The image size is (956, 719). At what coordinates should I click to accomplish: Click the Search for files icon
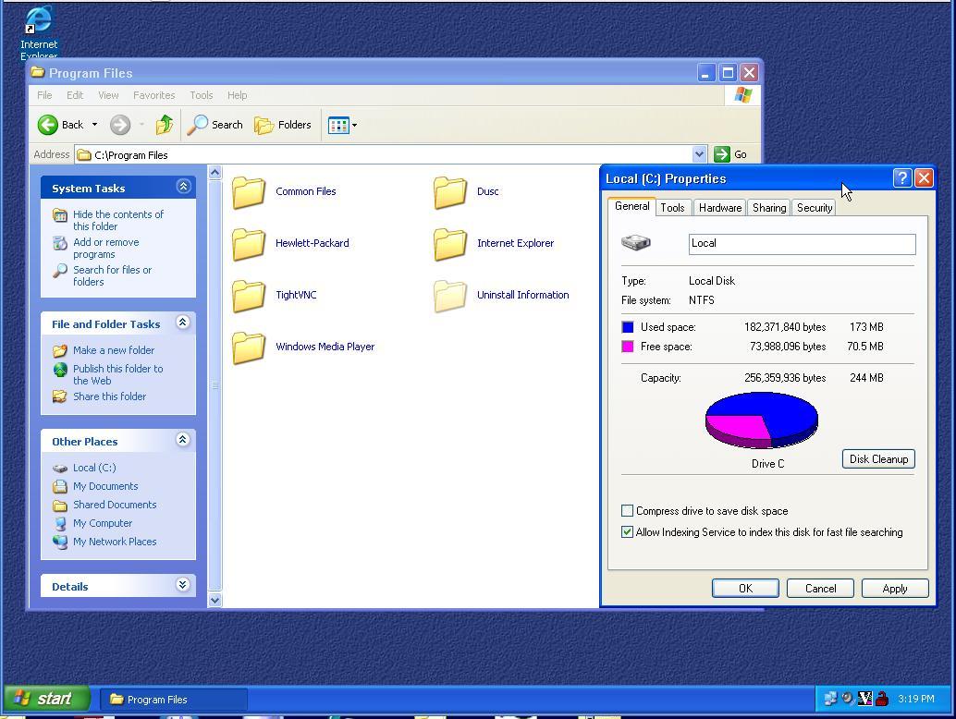tap(60, 271)
